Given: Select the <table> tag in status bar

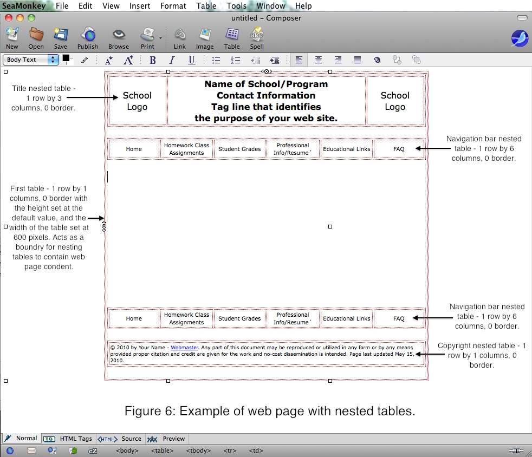Looking at the screenshot, I should pos(162,451).
